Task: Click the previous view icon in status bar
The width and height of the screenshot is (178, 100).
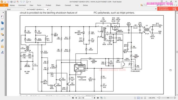Action: click(101, 98)
